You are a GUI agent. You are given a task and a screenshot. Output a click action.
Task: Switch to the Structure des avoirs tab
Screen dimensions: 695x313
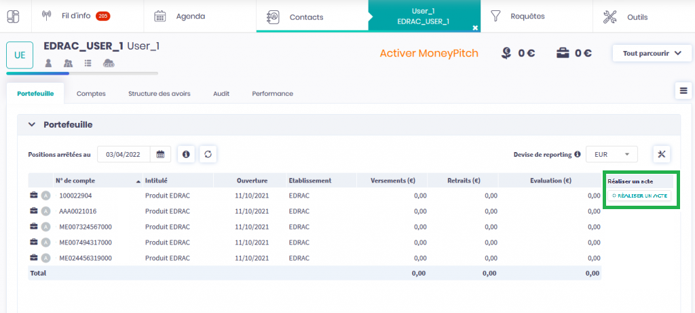[159, 94]
